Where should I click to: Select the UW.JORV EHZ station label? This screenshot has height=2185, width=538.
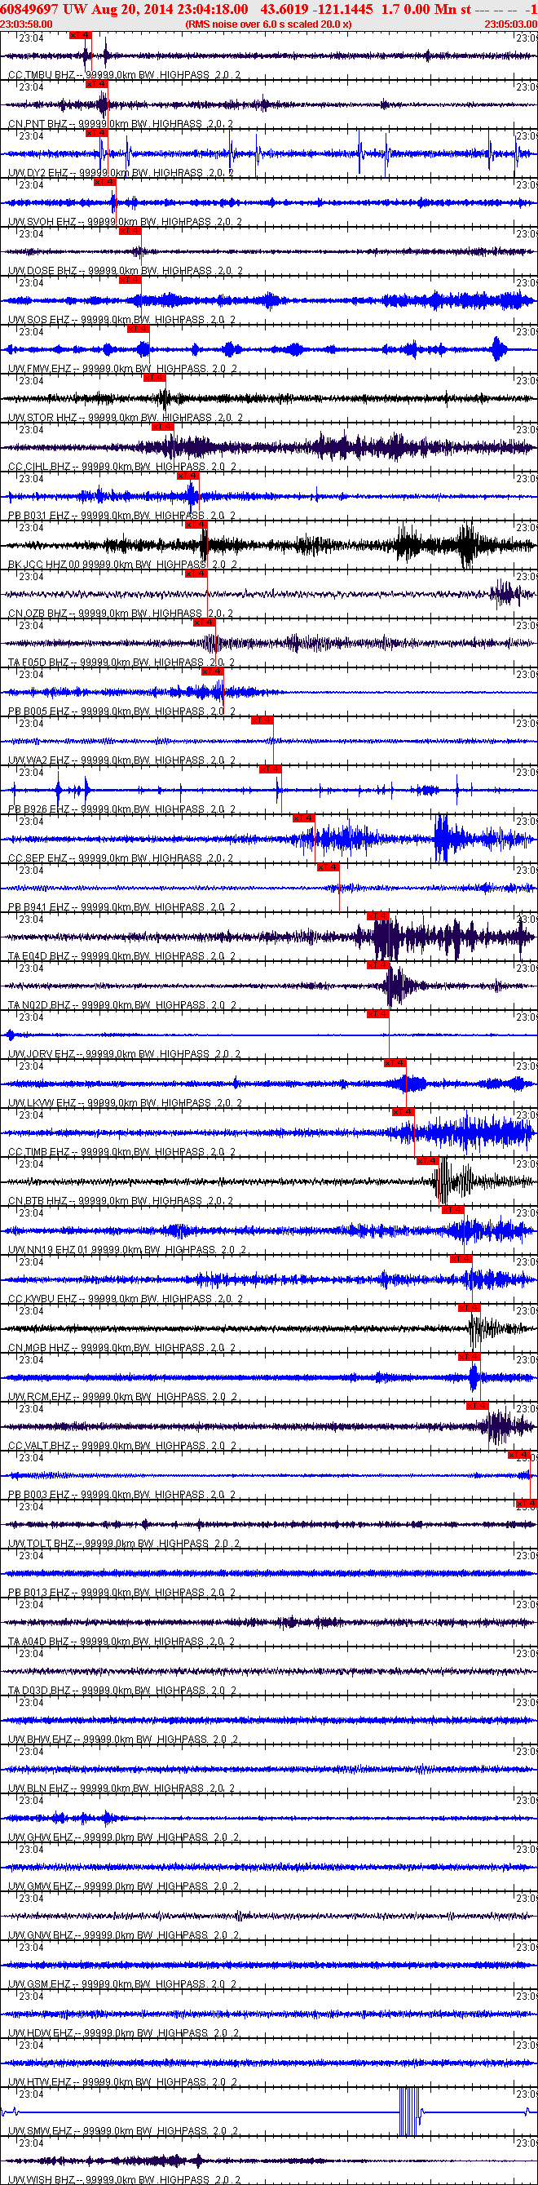point(124,1054)
